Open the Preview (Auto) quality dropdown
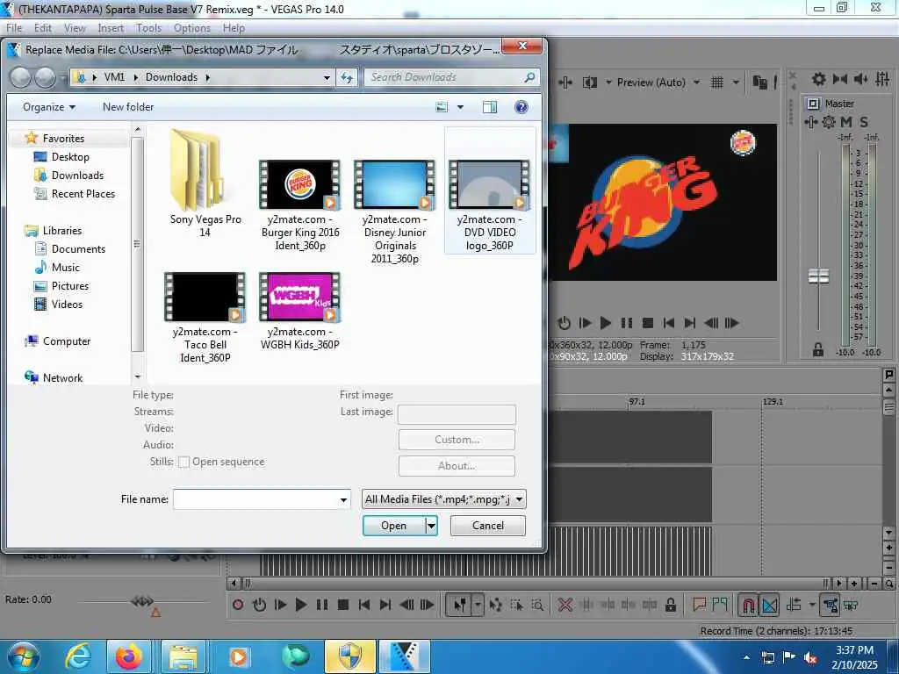 click(x=658, y=82)
